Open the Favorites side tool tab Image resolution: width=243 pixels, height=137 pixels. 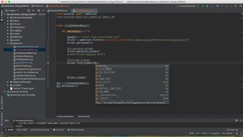[x=2, y=119]
